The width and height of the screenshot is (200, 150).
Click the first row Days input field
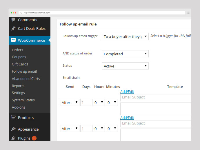click(x=86, y=103)
